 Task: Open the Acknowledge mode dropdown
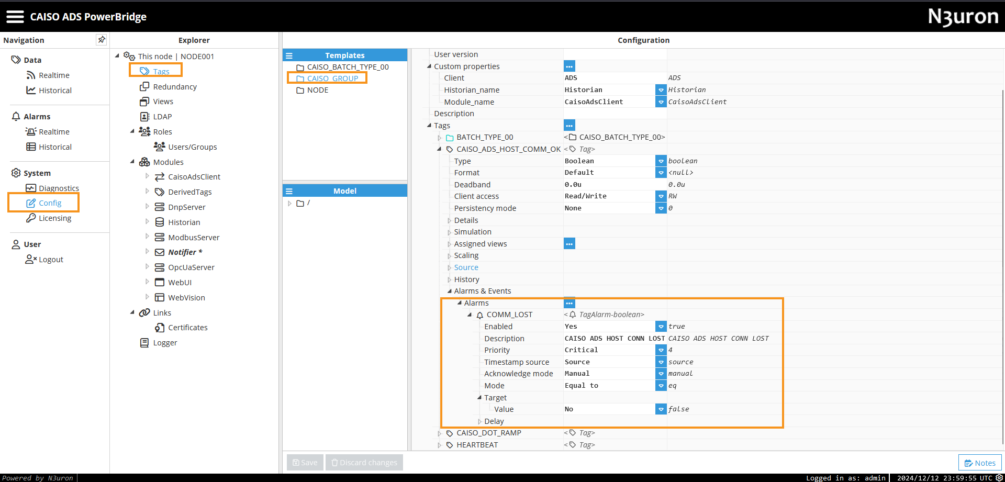[661, 374]
